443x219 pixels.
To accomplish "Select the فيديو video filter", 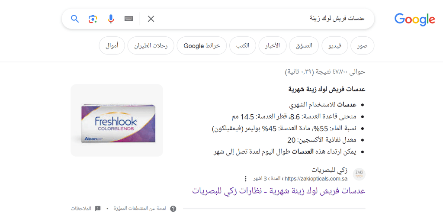I will click(335, 45).
